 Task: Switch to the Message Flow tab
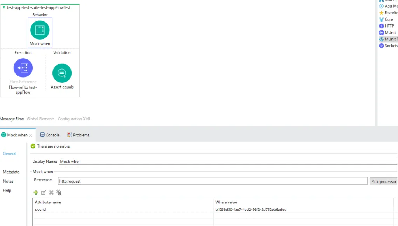click(12, 119)
